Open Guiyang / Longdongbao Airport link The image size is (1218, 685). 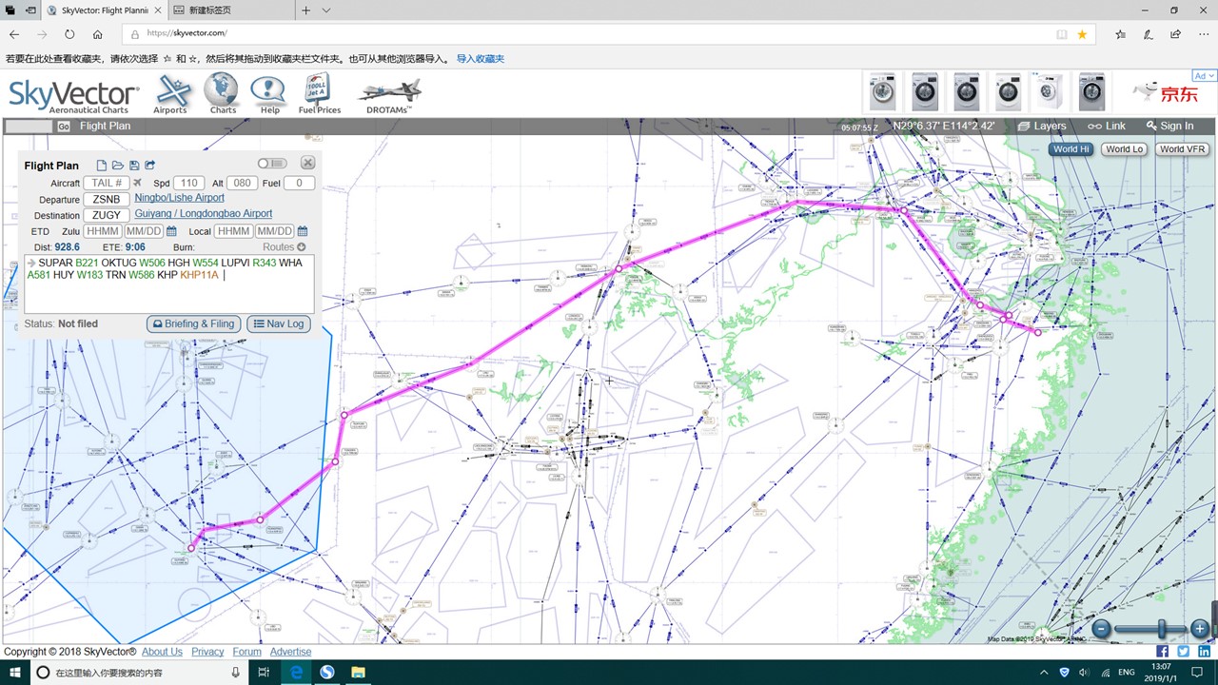tap(203, 214)
